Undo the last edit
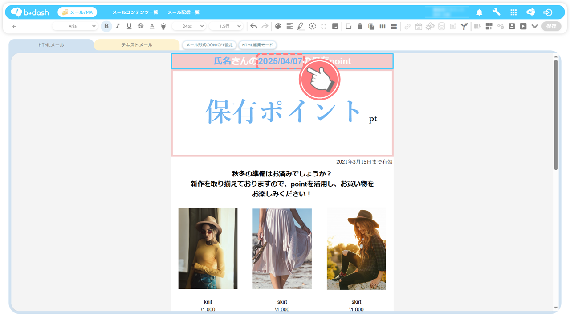The image size is (570, 320). [254, 26]
